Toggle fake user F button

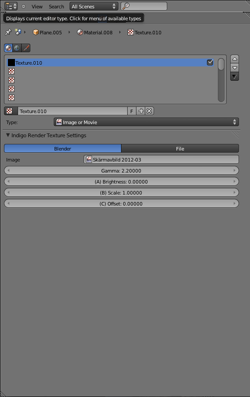pos(132,111)
